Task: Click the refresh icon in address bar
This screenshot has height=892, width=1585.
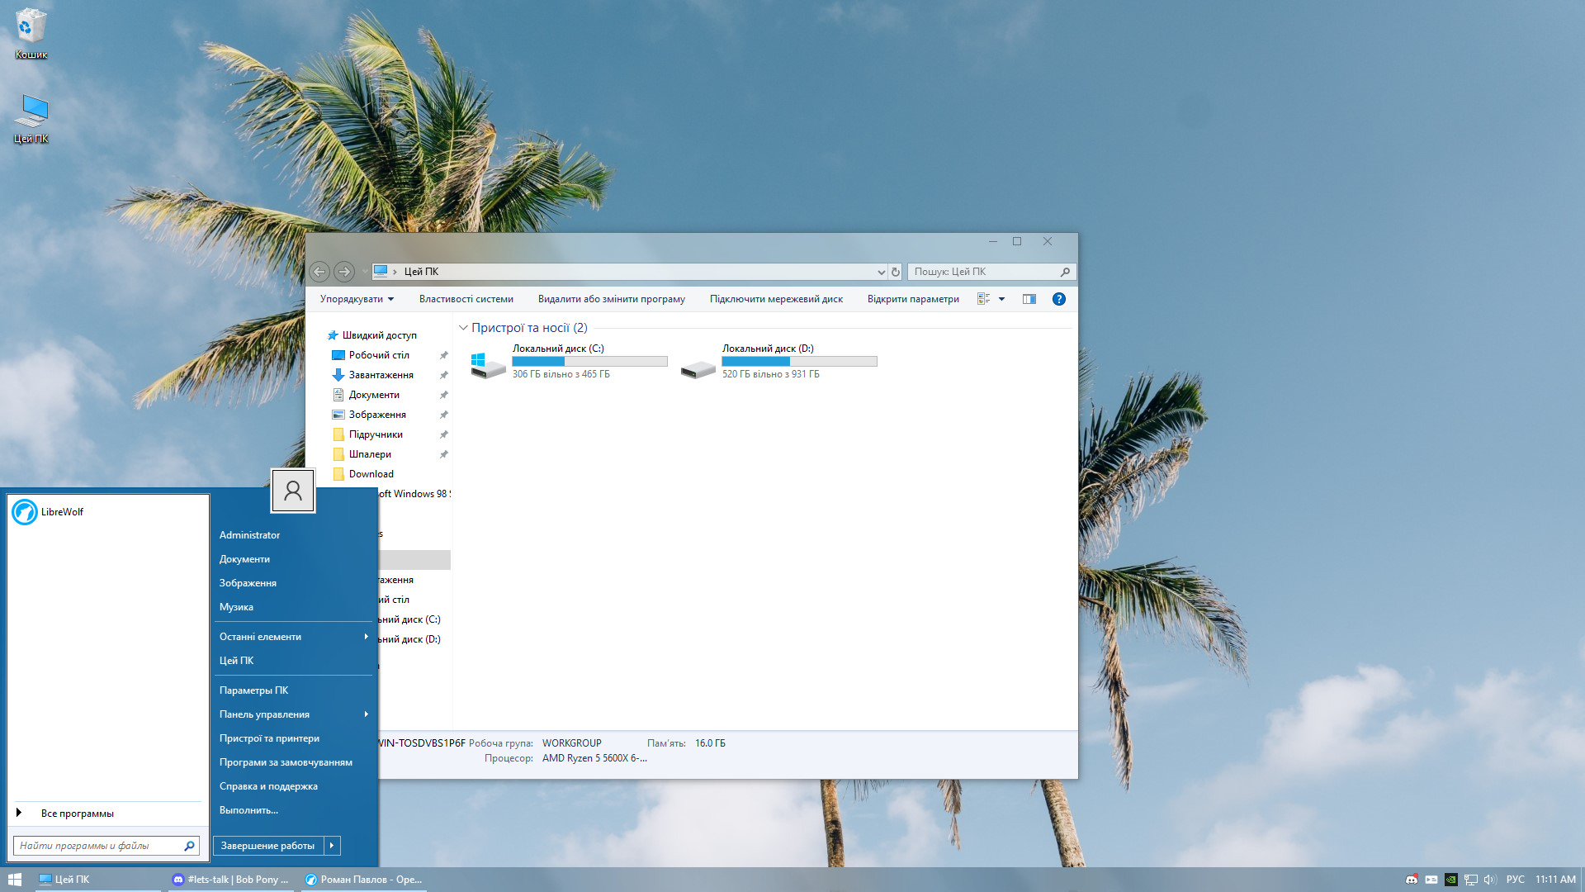Action: pos(895,272)
